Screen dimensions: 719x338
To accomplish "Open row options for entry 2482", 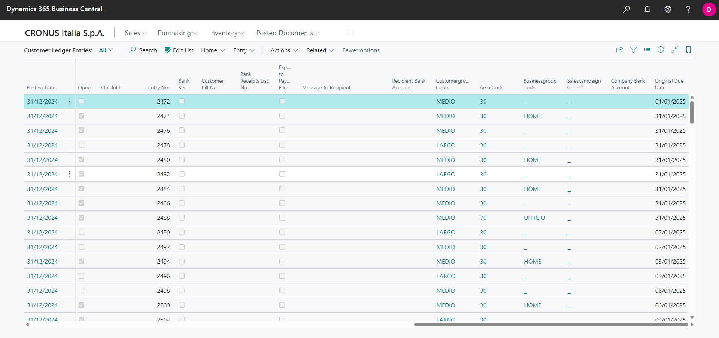I will coord(69,174).
